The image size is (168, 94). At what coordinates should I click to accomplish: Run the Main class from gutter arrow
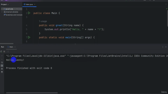pyautogui.click(x=29, y=13)
